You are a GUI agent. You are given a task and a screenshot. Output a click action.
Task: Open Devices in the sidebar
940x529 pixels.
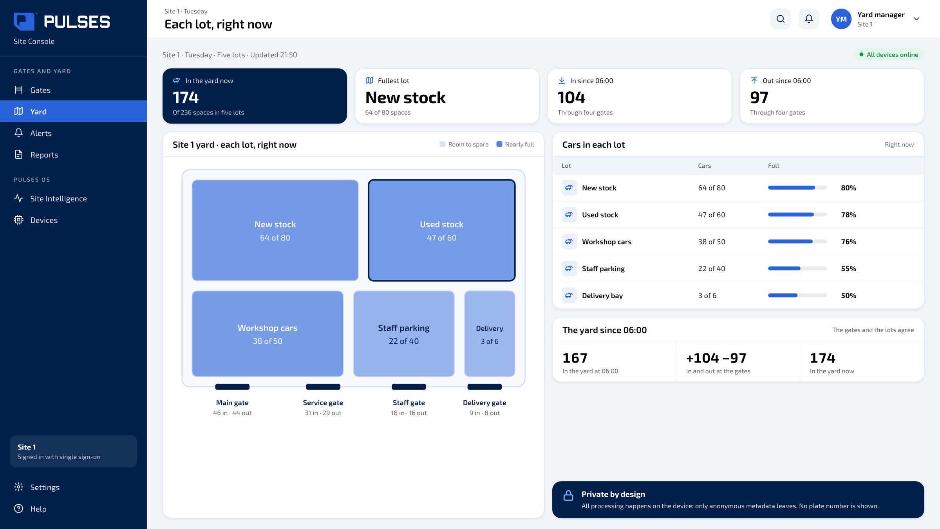pyautogui.click(x=73, y=220)
